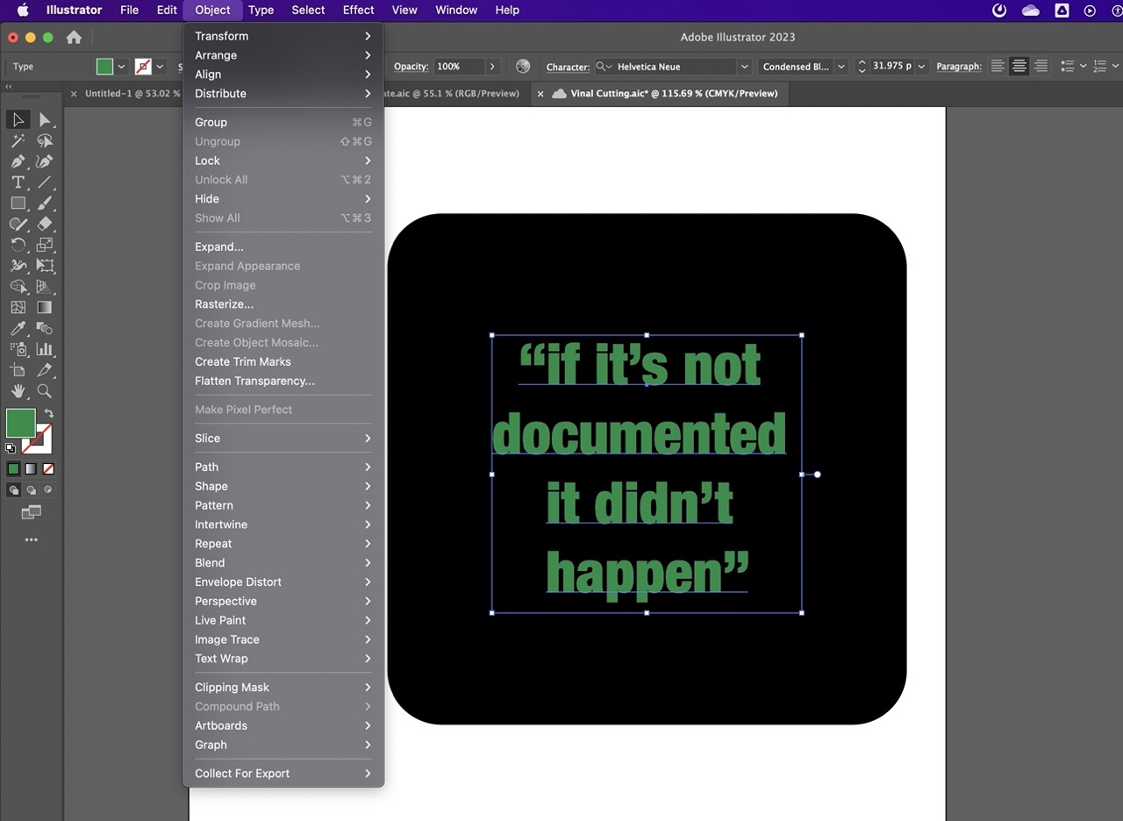1123x821 pixels.
Task: Select the Perspective Grid tool
Action: [45, 287]
